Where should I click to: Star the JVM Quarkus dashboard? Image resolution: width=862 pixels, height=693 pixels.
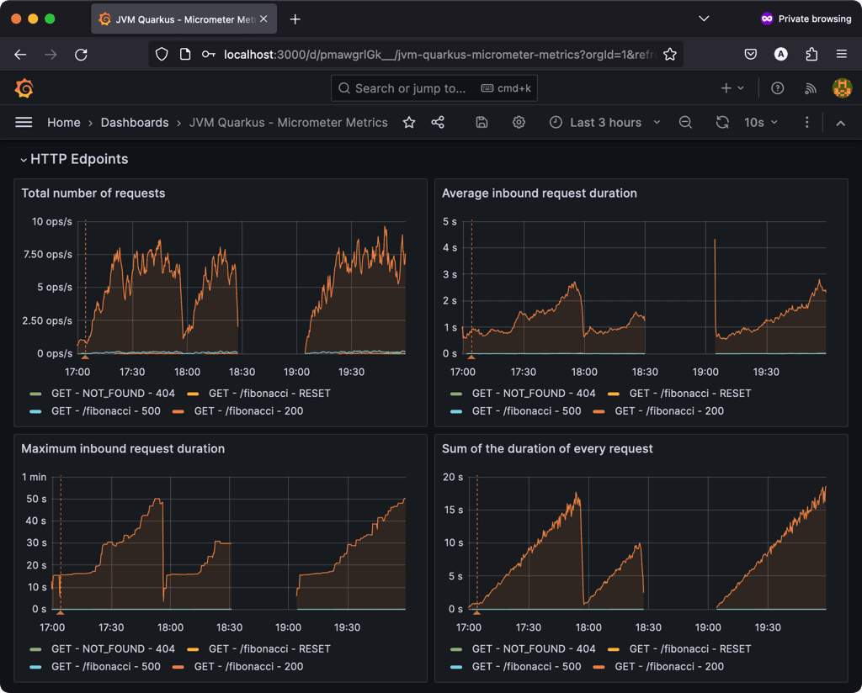(x=409, y=122)
